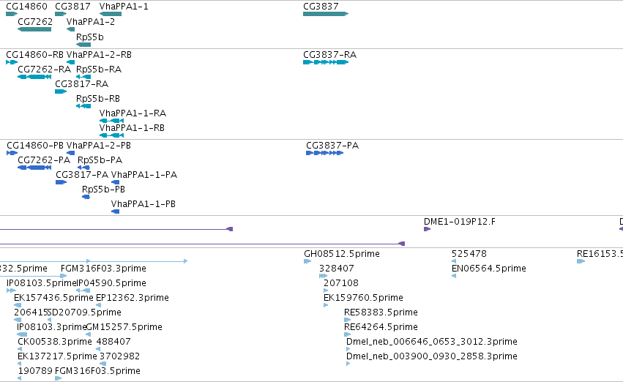623x382 pixels.
Task: Select the CG7262-PA protein glyph
Action: point(34,168)
